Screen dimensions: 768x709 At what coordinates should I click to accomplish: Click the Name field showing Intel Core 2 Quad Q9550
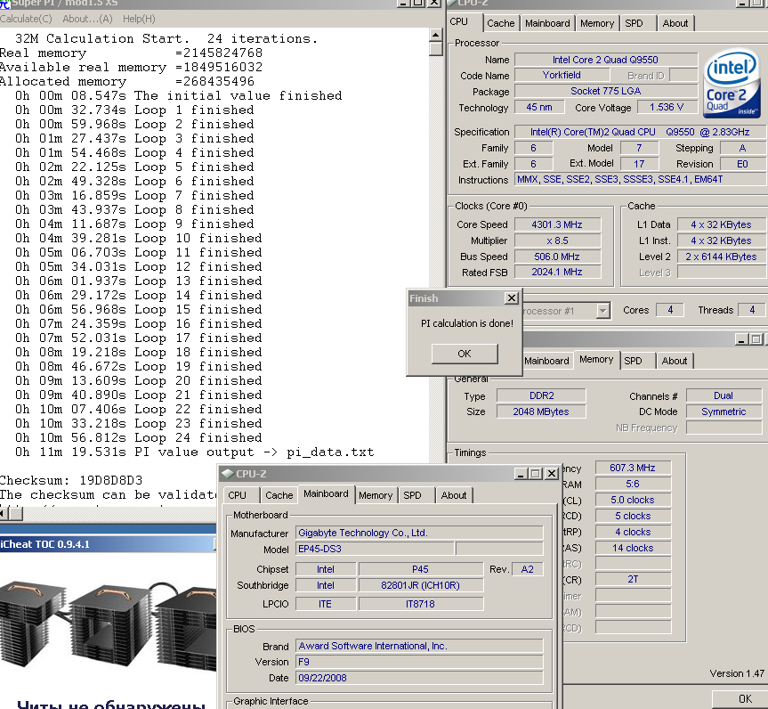tap(605, 60)
